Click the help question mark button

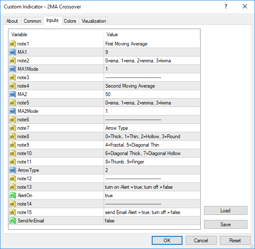226,6
